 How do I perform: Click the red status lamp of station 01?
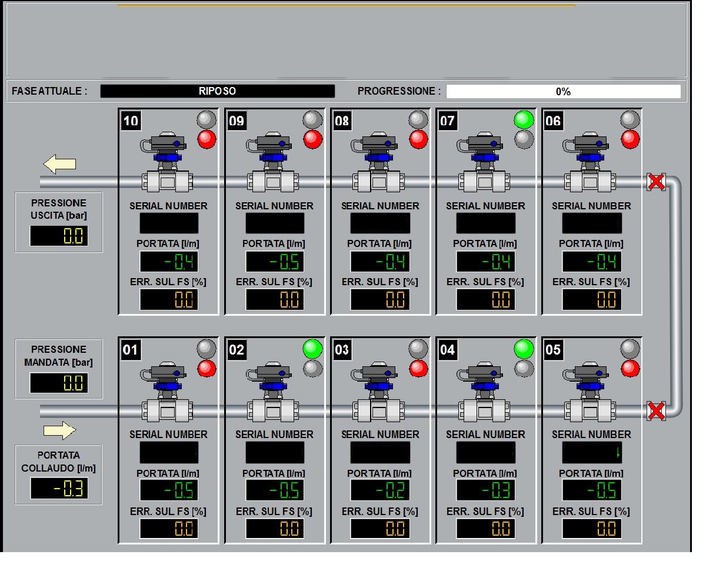tap(207, 369)
